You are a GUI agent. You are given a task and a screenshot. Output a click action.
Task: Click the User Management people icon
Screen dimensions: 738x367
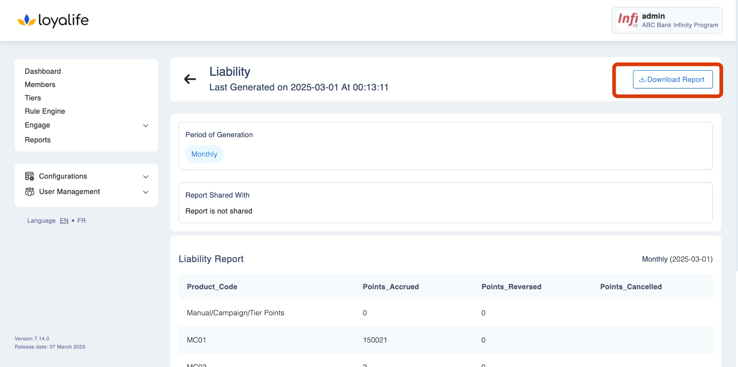coord(29,192)
